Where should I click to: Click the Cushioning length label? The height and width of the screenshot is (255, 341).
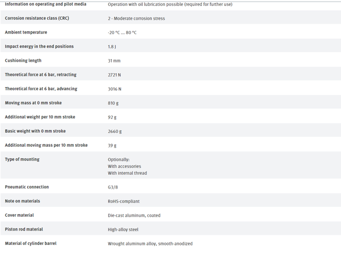23,61
